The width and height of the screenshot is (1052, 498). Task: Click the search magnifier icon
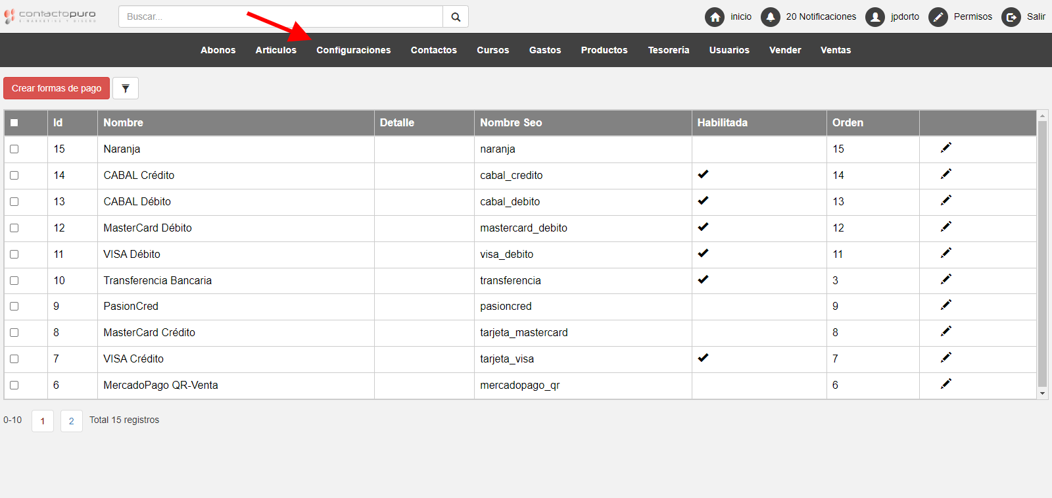[456, 17]
